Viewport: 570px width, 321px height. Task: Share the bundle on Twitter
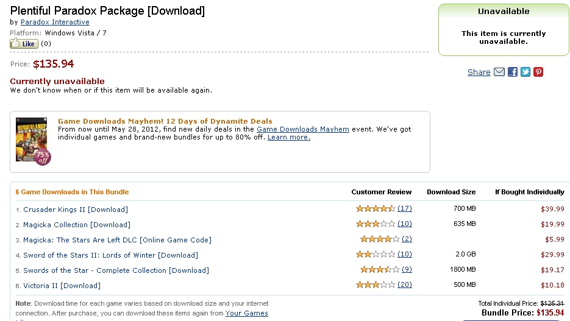tap(525, 72)
